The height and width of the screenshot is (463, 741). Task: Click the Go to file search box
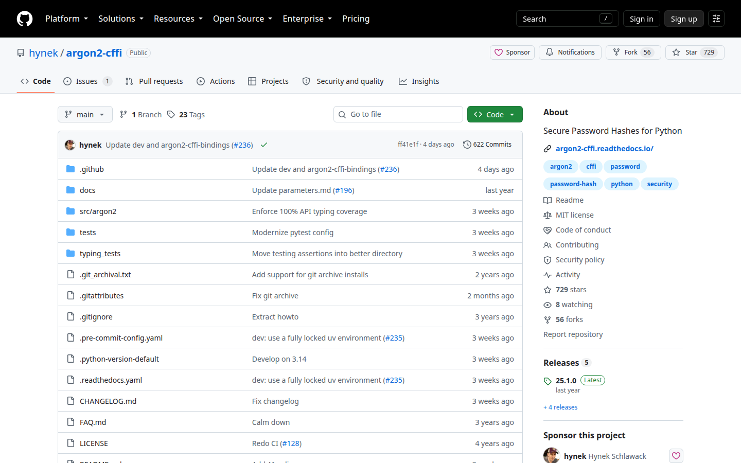398,114
